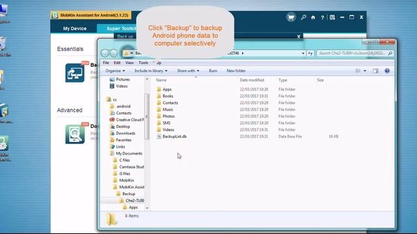Click the address bar refresh button
This screenshot has height=234, width=417.
[310, 53]
